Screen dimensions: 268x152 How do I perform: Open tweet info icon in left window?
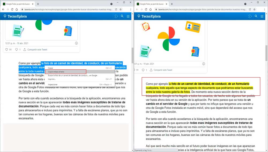76,43
